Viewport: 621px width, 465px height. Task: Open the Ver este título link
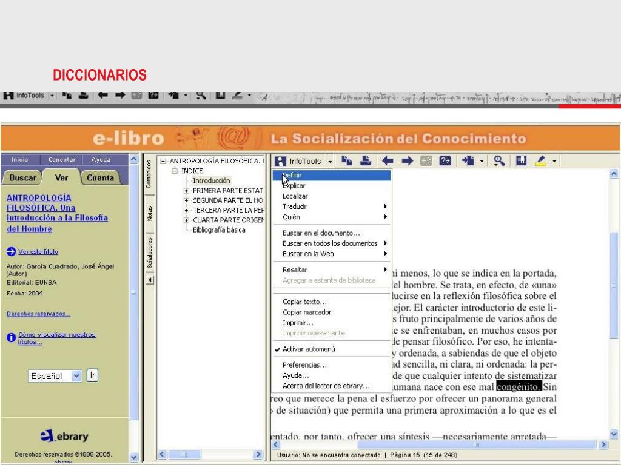(x=38, y=252)
